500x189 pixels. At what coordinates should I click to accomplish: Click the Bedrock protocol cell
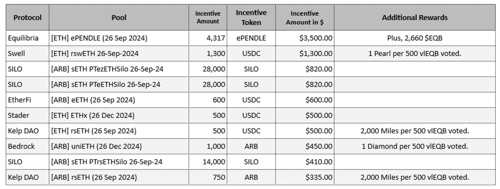pos(21,146)
